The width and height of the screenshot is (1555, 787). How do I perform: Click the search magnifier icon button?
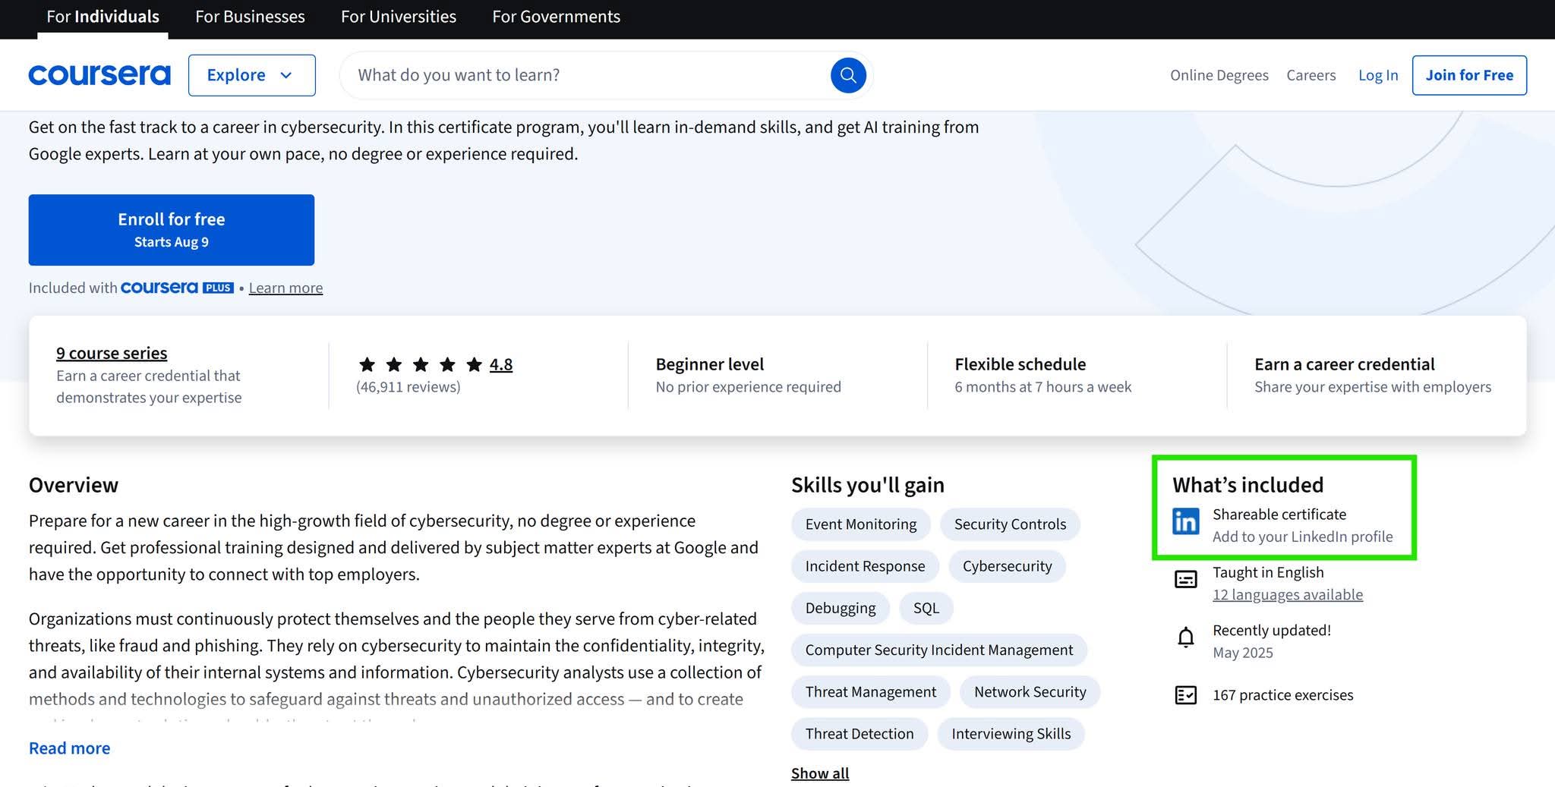(x=848, y=75)
